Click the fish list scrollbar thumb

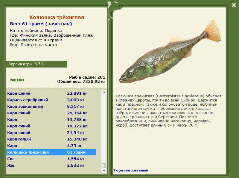click(104, 165)
